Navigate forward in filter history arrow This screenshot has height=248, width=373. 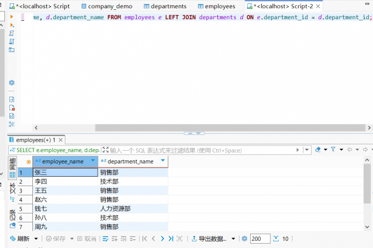point(365,150)
